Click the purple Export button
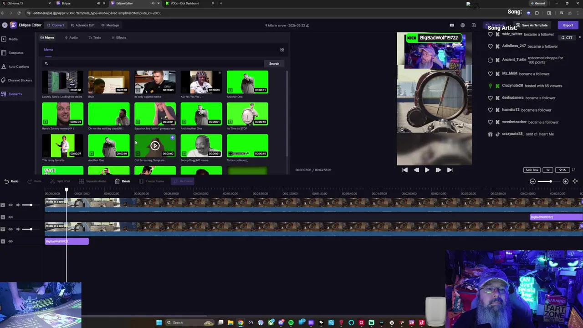583x328 pixels. pyautogui.click(x=568, y=25)
